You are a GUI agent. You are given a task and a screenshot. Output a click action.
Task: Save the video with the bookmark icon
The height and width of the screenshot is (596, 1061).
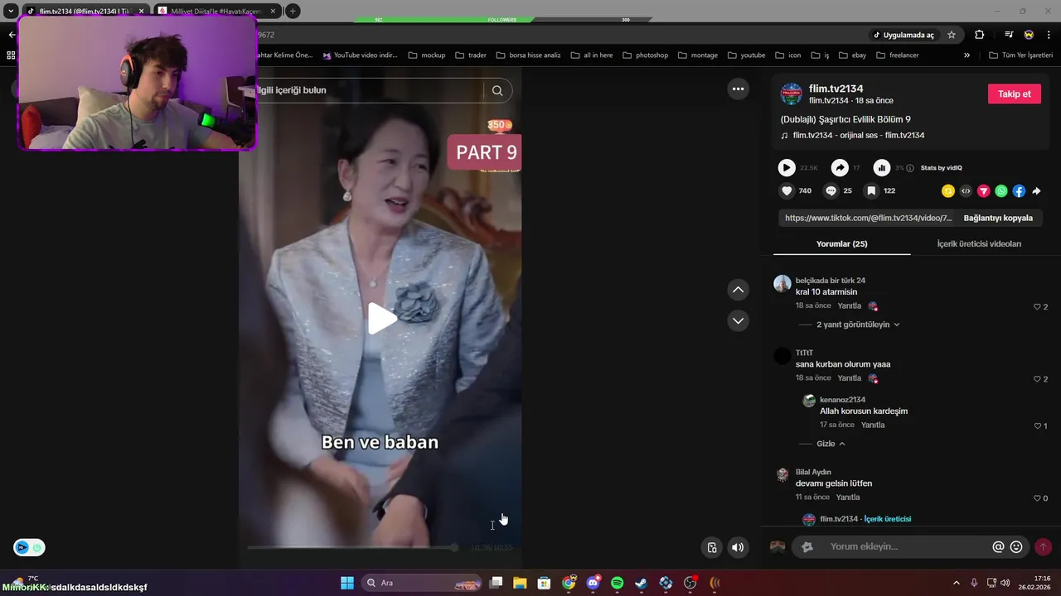871,190
